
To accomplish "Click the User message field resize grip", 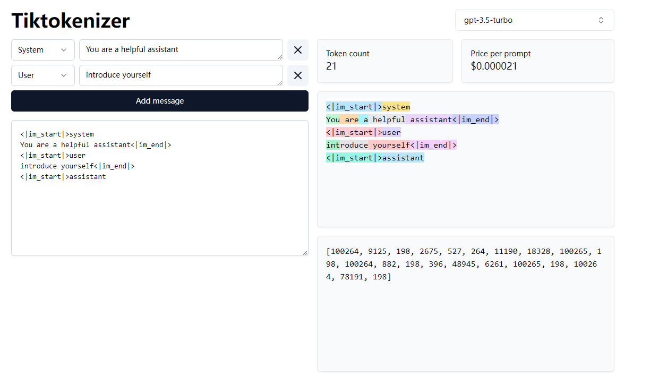I will (280, 83).
